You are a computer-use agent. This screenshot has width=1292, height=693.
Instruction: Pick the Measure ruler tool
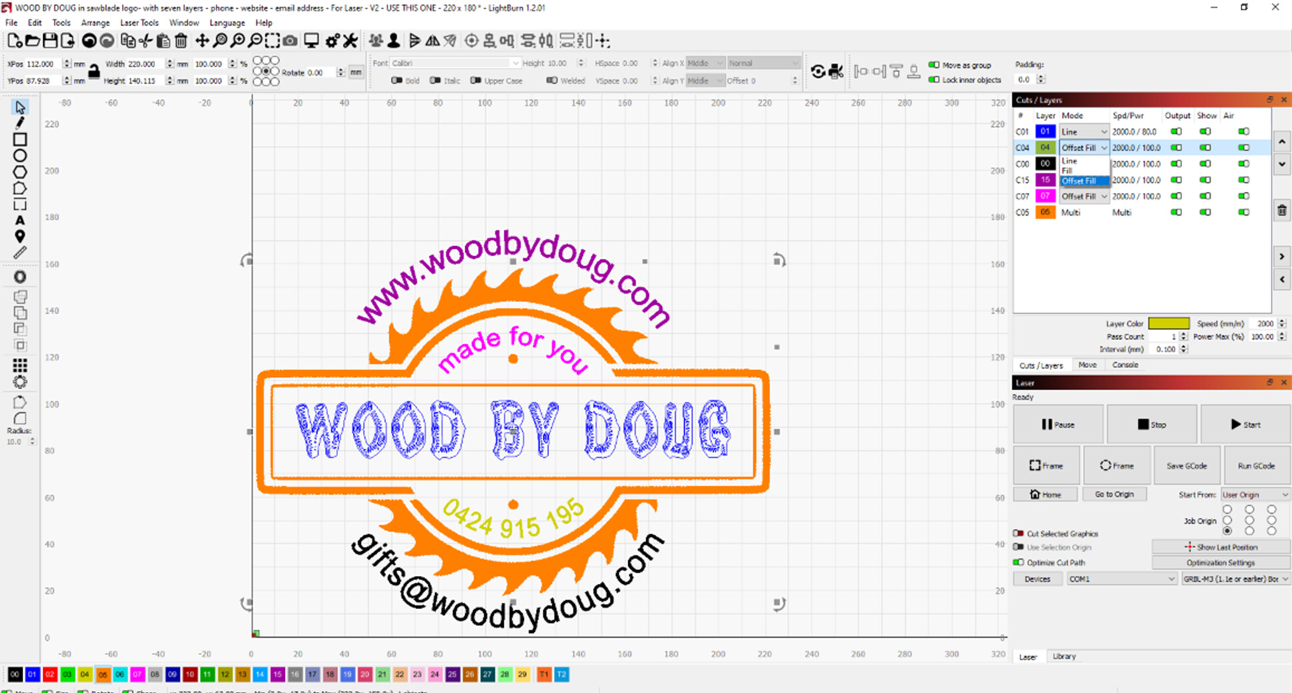pyautogui.click(x=20, y=253)
